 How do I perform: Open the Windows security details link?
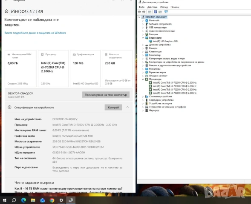(x=35, y=33)
